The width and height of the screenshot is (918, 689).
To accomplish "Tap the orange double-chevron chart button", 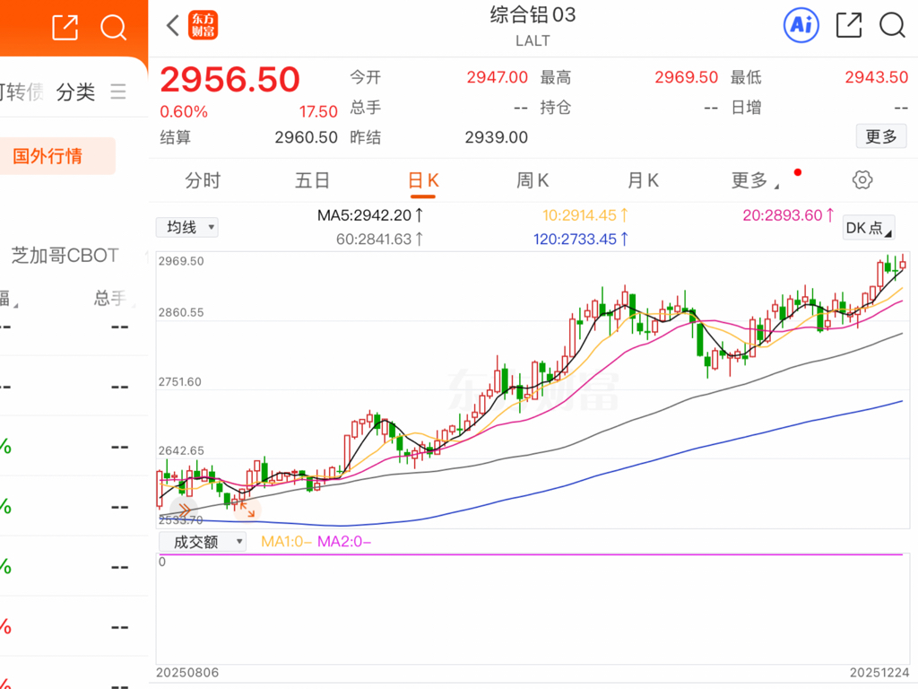I will pos(183,510).
